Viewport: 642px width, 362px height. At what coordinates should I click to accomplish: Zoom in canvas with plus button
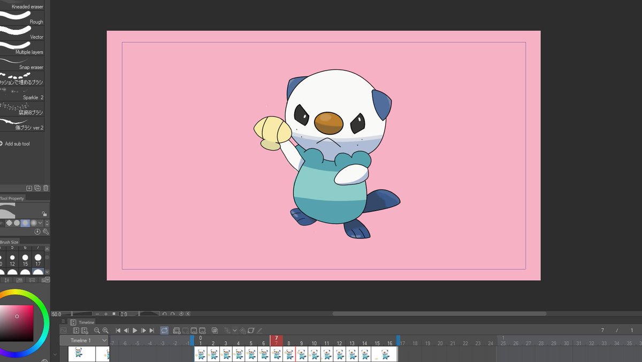106,314
